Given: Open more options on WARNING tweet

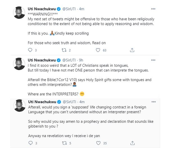Looking at the screenshot, I should click(x=153, y=9).
